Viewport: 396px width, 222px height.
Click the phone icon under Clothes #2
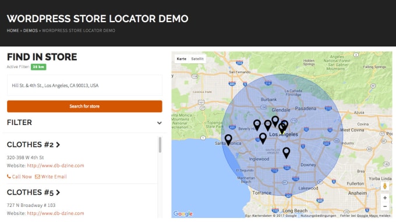click(9, 177)
